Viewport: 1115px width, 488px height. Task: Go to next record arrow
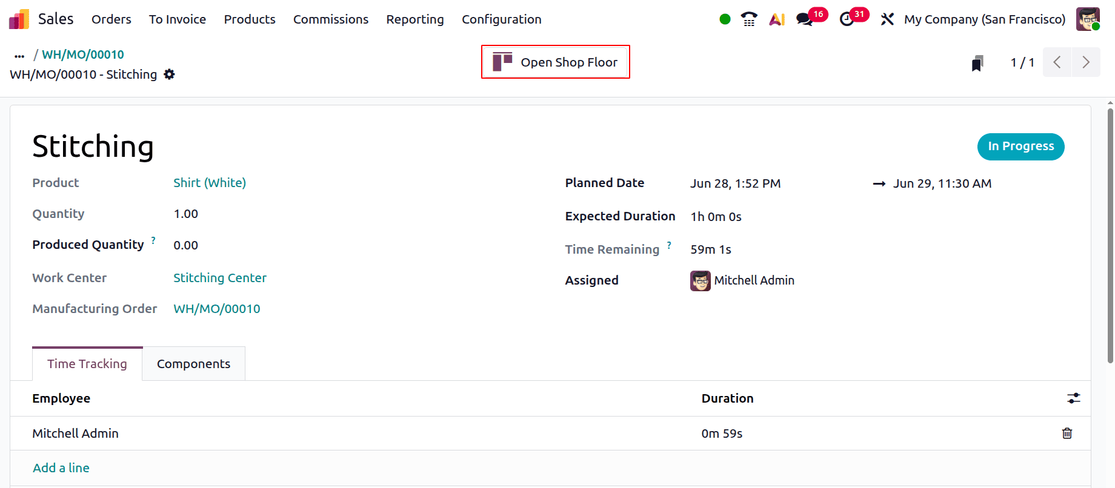pos(1086,62)
